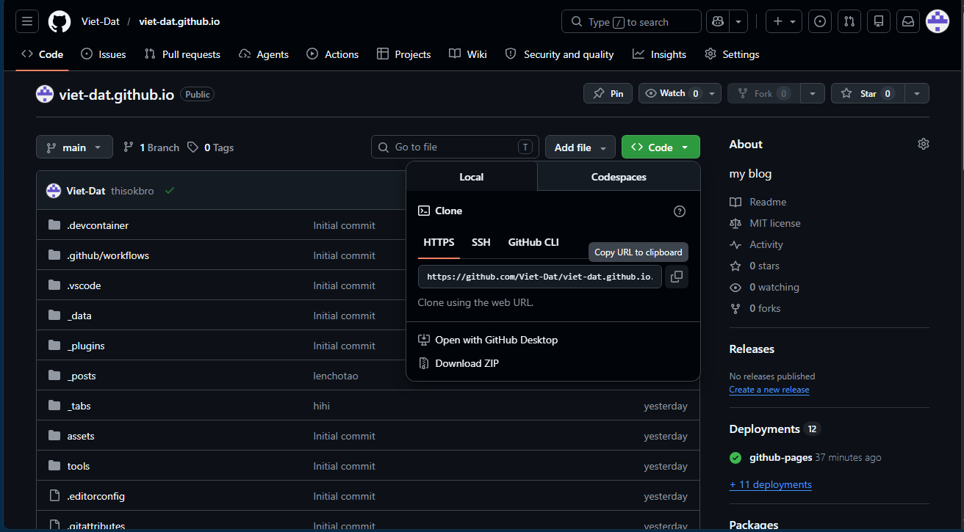This screenshot has height=532, width=964.
Task: Open the clone help question icon
Action: tap(680, 211)
